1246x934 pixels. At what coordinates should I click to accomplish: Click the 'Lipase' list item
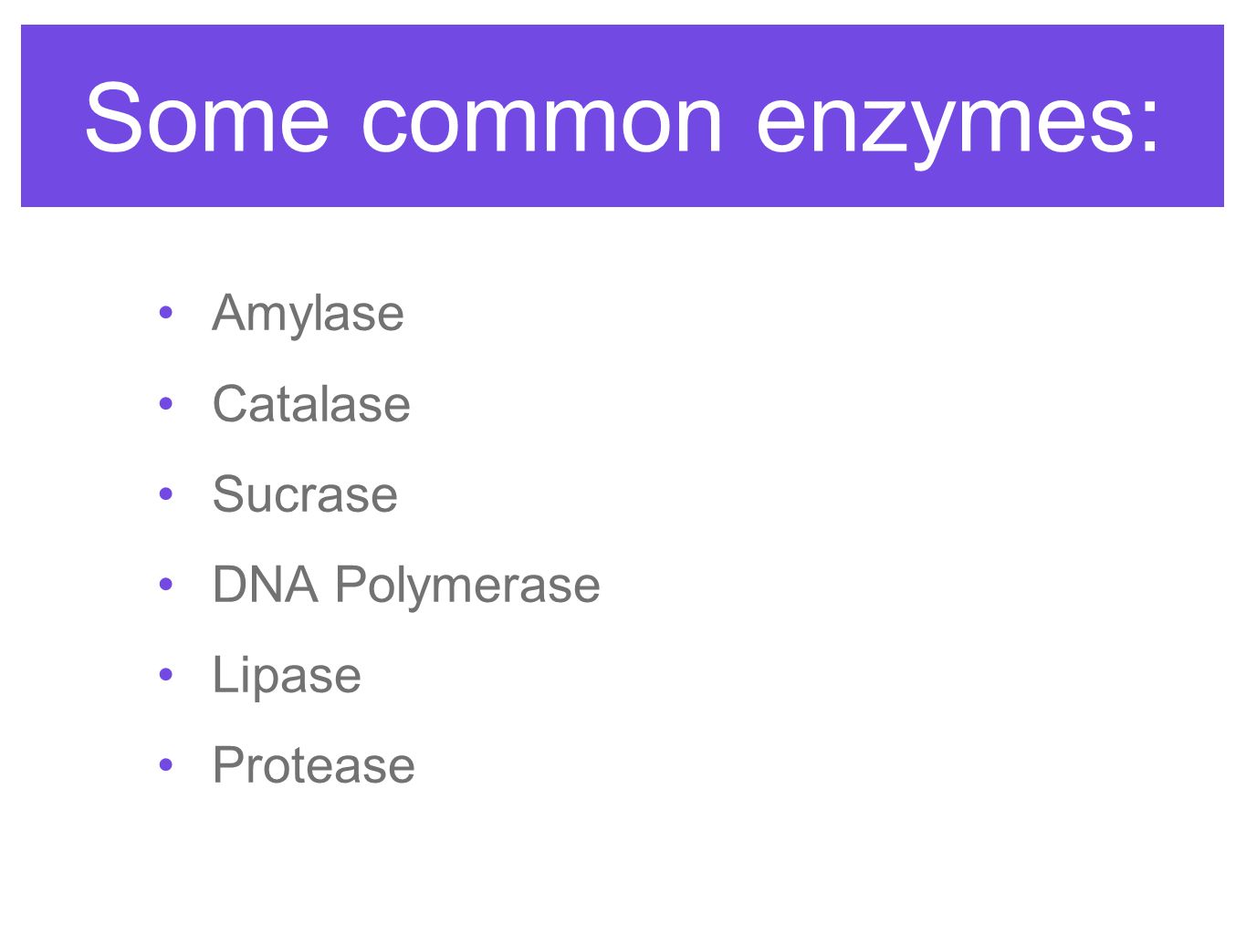(x=287, y=676)
